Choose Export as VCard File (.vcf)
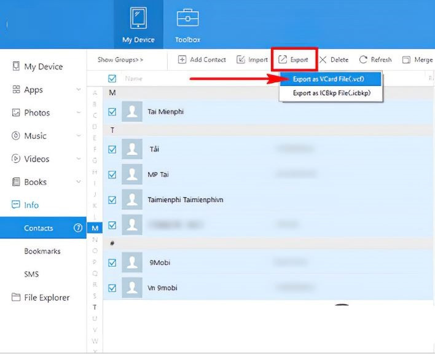 (x=329, y=79)
